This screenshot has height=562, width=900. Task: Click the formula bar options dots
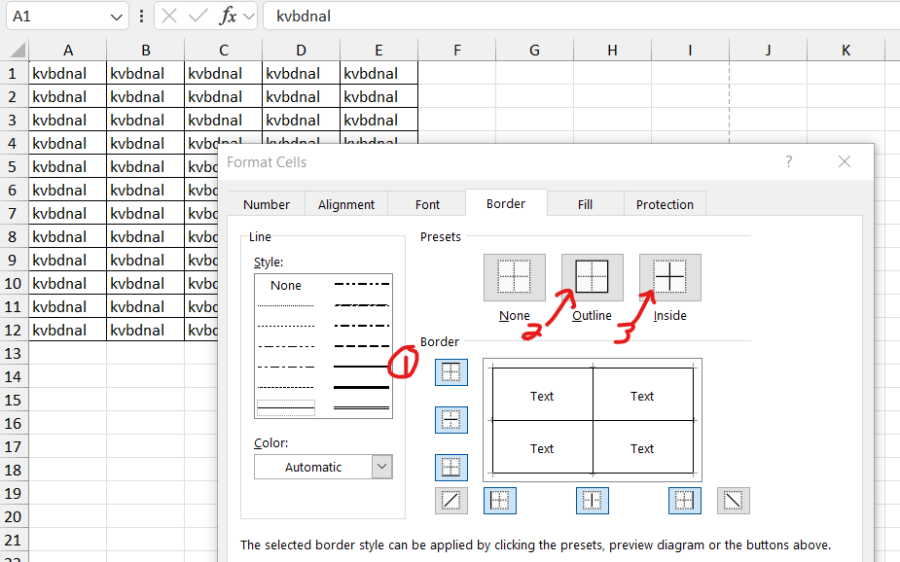pyautogui.click(x=141, y=17)
